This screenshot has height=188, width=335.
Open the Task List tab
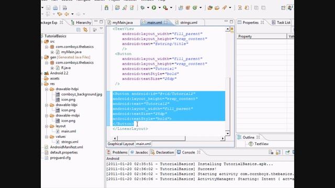point(281,22)
